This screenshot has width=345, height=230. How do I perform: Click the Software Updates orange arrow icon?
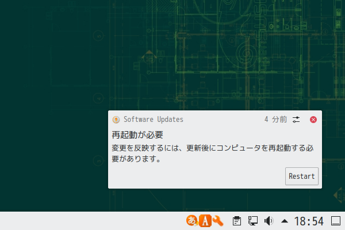tap(116, 120)
